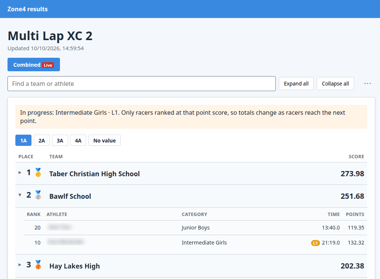380x279 pixels.
Task: Click the Expand all button
Action: [x=296, y=84]
